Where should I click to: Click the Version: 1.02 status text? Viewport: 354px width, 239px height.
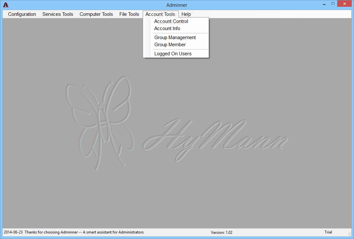221,233
